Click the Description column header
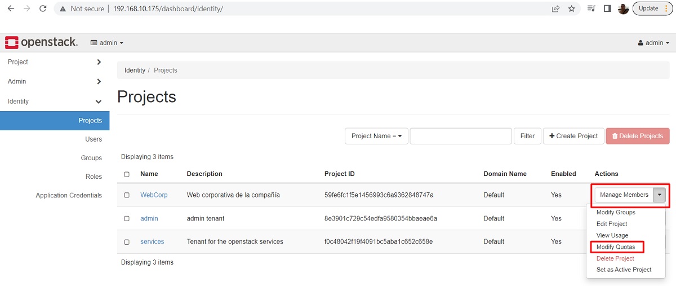This screenshot has width=676, height=286. pos(204,174)
